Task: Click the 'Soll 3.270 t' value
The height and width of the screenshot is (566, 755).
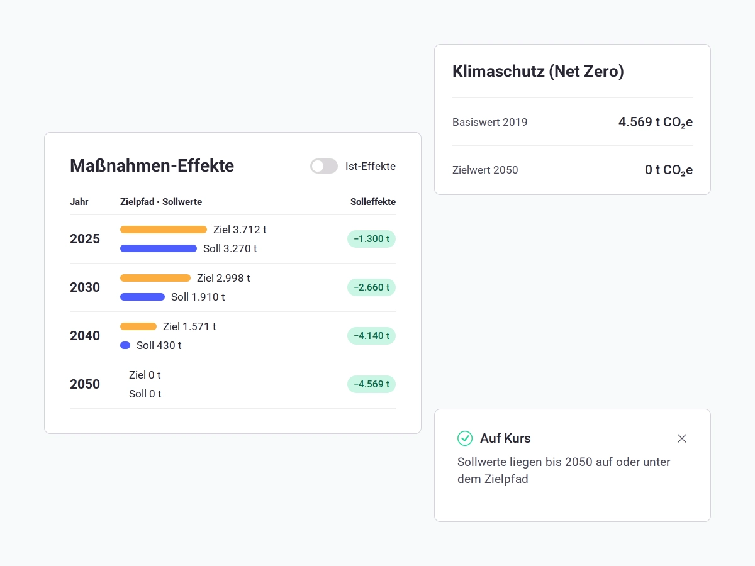Action: coord(230,248)
